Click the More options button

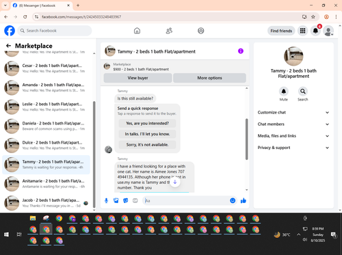pos(209,78)
